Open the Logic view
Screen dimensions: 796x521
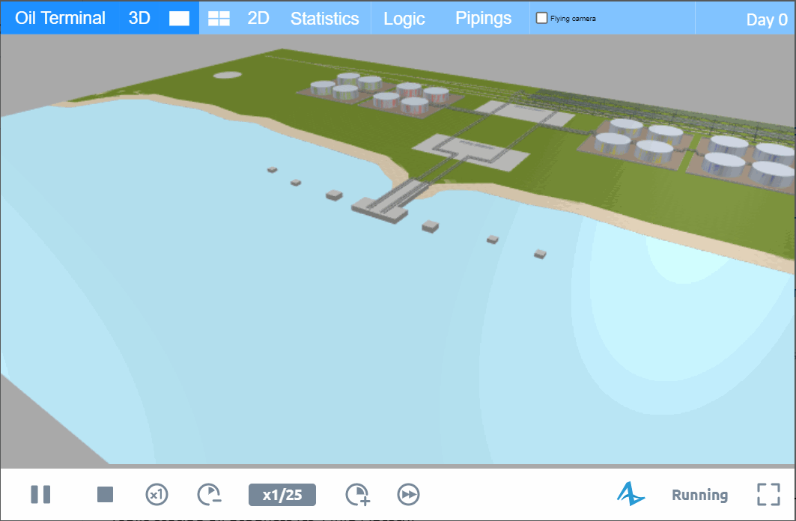pyautogui.click(x=404, y=19)
